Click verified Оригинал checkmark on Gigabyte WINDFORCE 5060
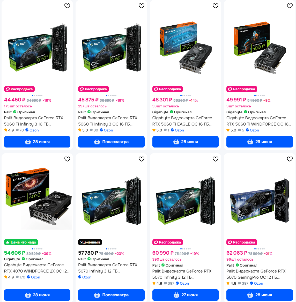The width and height of the screenshot is (296, 302). [x=246, y=112]
